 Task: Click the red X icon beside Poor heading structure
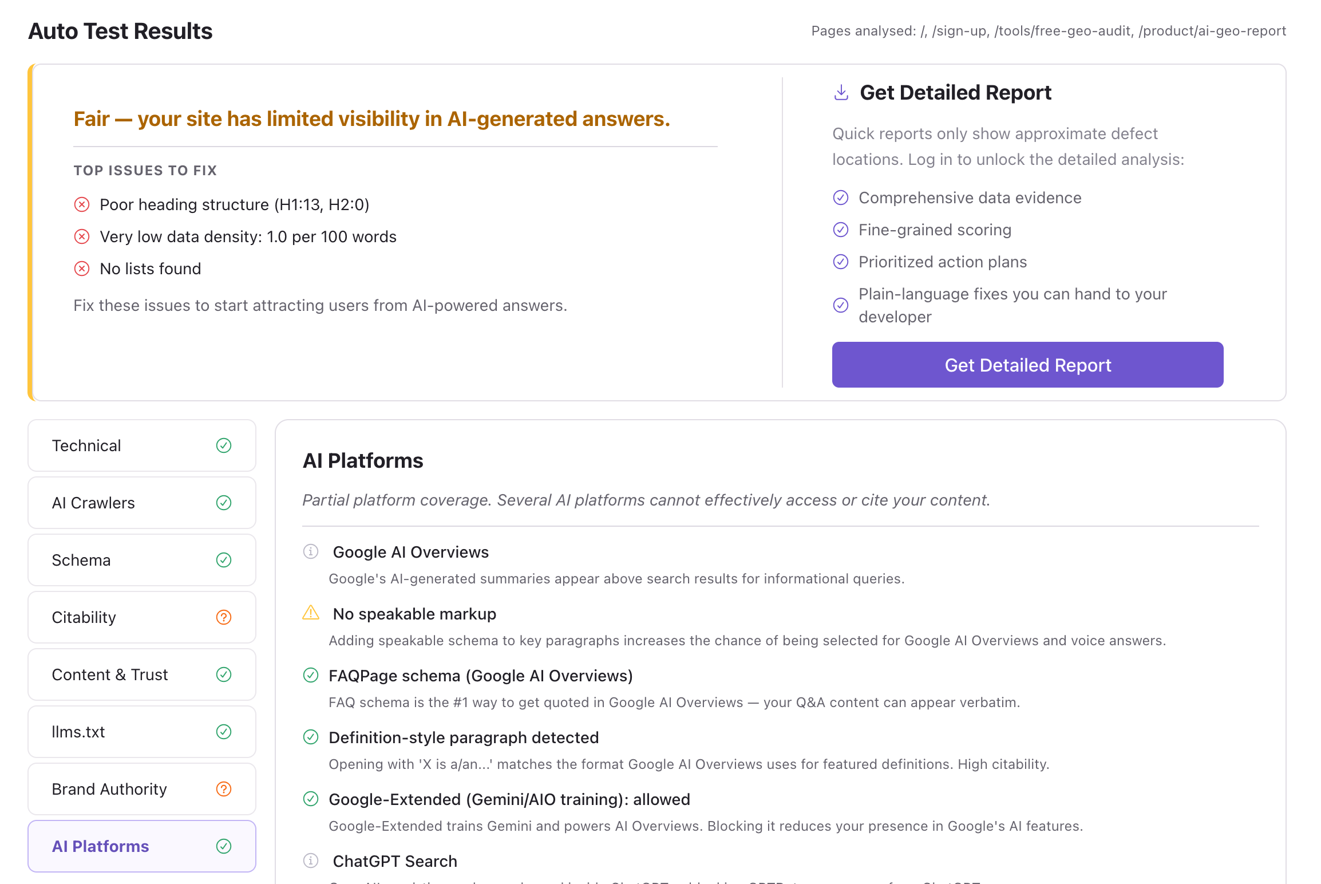(x=82, y=204)
